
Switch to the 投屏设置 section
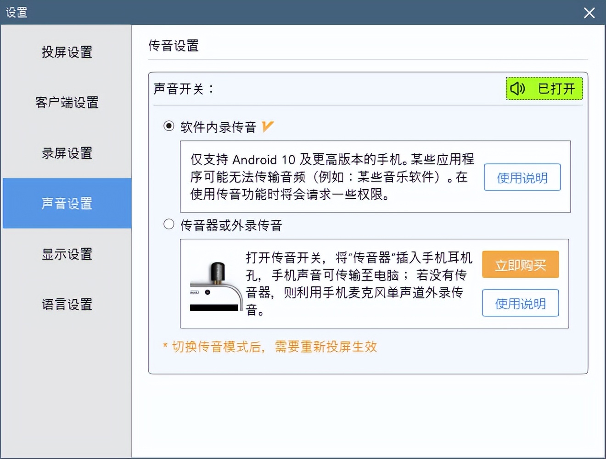66,53
